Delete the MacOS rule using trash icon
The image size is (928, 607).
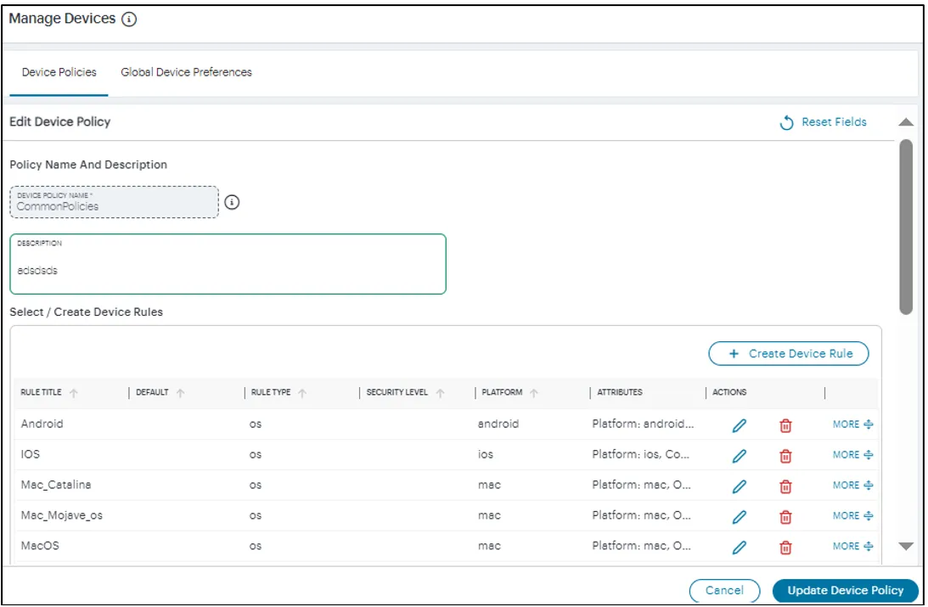coord(785,548)
